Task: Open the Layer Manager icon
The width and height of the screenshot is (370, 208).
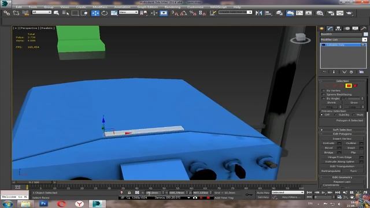Action: point(279,13)
